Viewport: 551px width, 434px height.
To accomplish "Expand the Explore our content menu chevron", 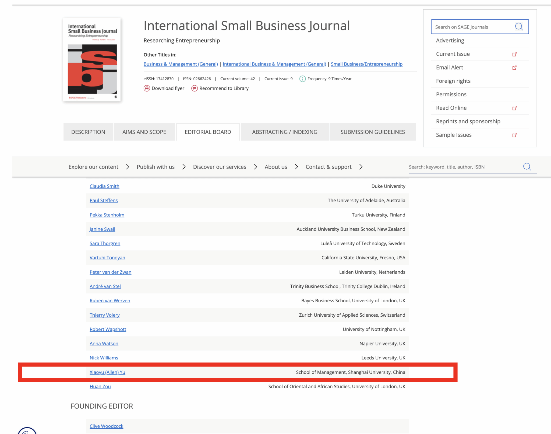I will (x=128, y=167).
